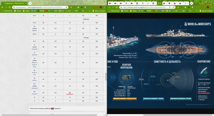Open YT bookmark in right window
The height and width of the screenshot is (116, 214).
pos(155,11)
